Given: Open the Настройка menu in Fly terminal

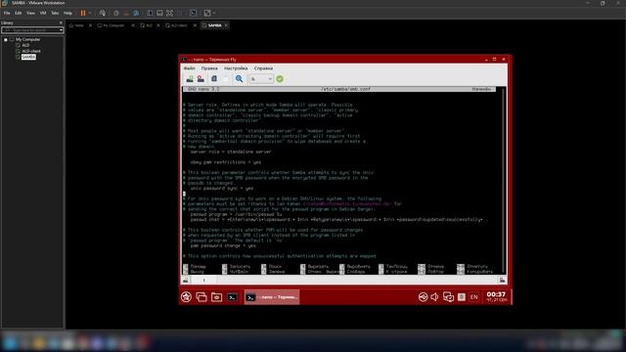Looking at the screenshot, I should click(x=236, y=68).
